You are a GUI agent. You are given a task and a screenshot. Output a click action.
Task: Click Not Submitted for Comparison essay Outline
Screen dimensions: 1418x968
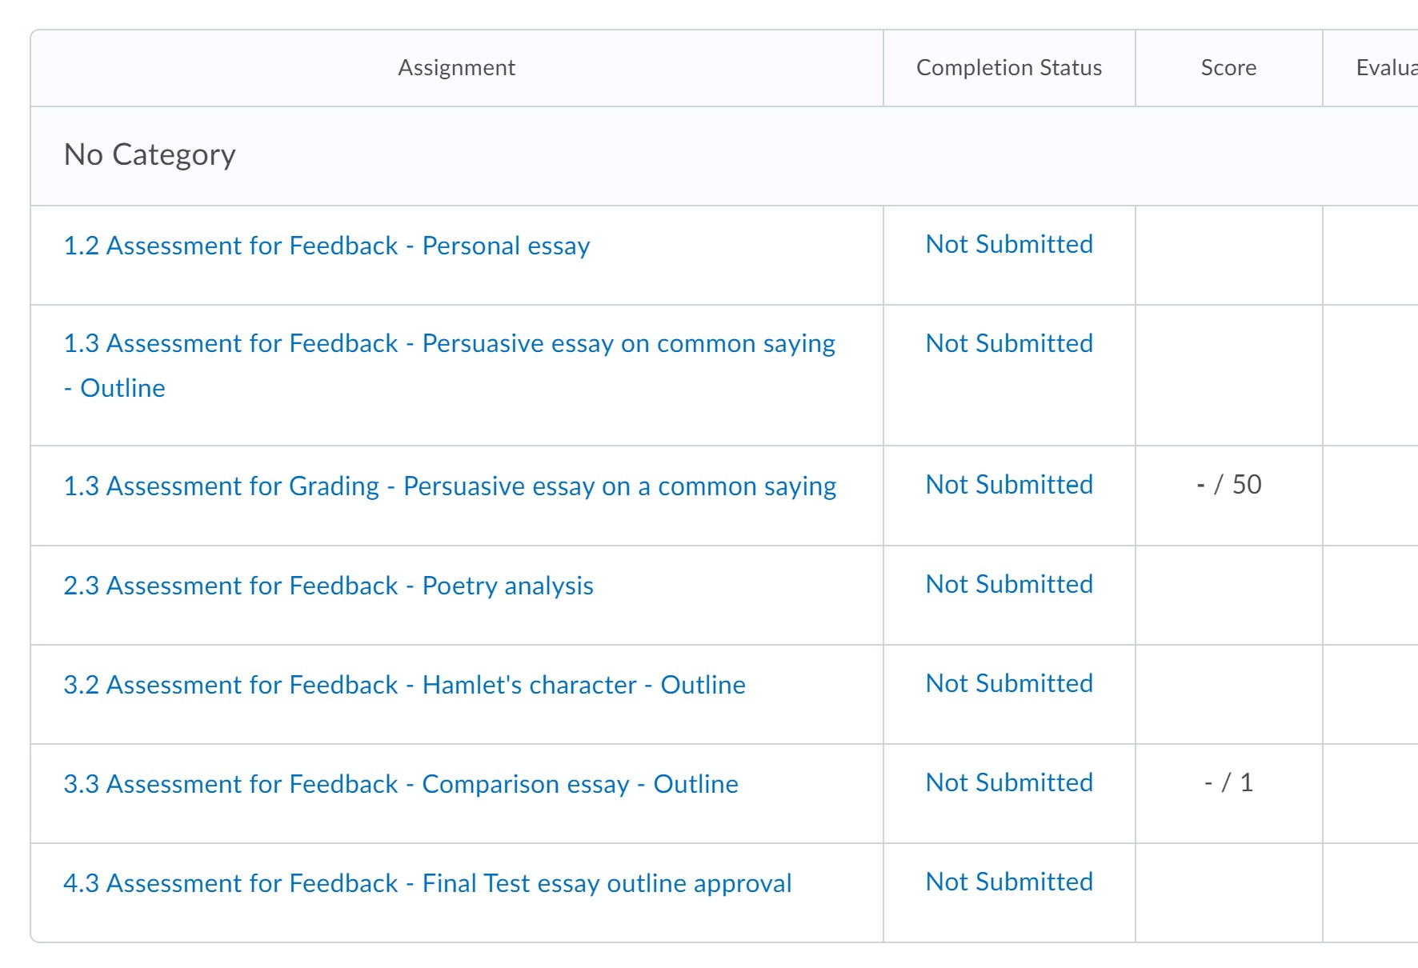click(1009, 782)
